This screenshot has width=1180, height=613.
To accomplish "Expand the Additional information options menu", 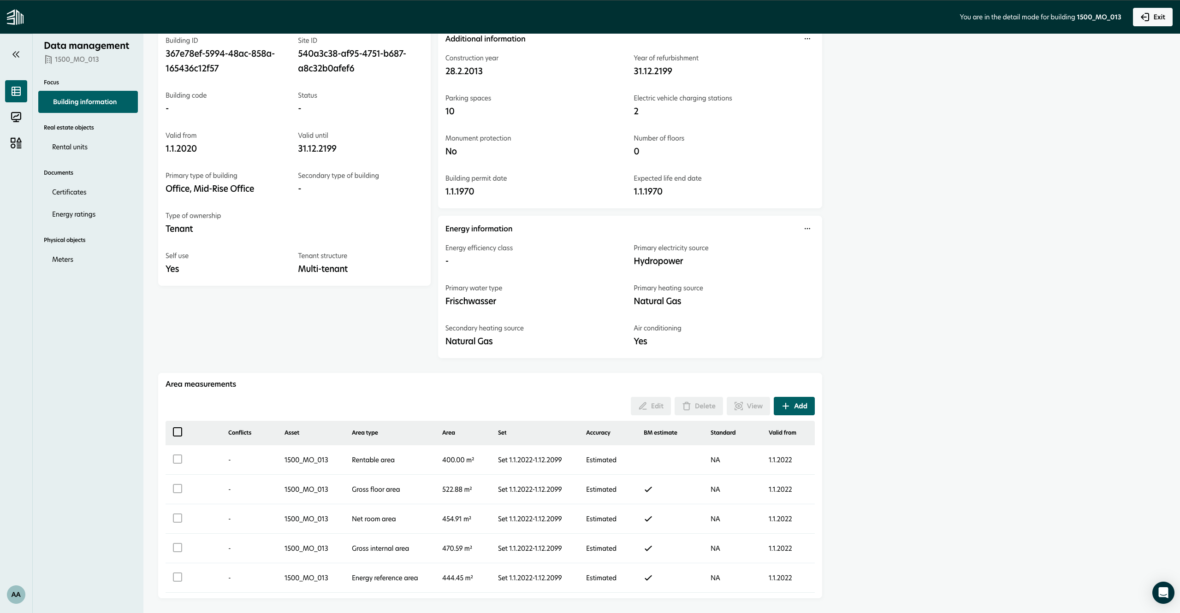I will tap(808, 39).
